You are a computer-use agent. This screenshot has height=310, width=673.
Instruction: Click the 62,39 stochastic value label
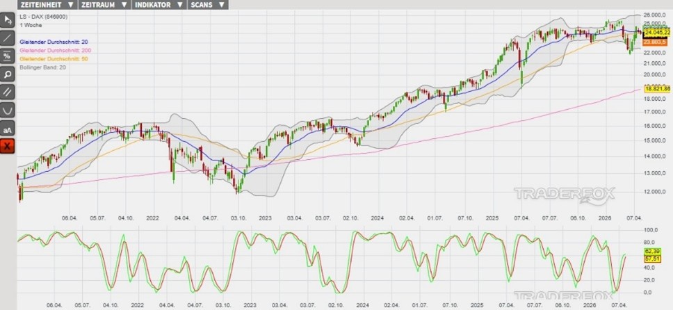pos(652,250)
